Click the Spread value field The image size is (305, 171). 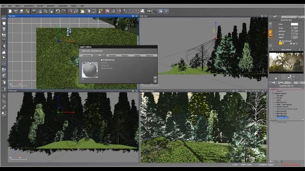pyautogui.click(x=295, y=34)
